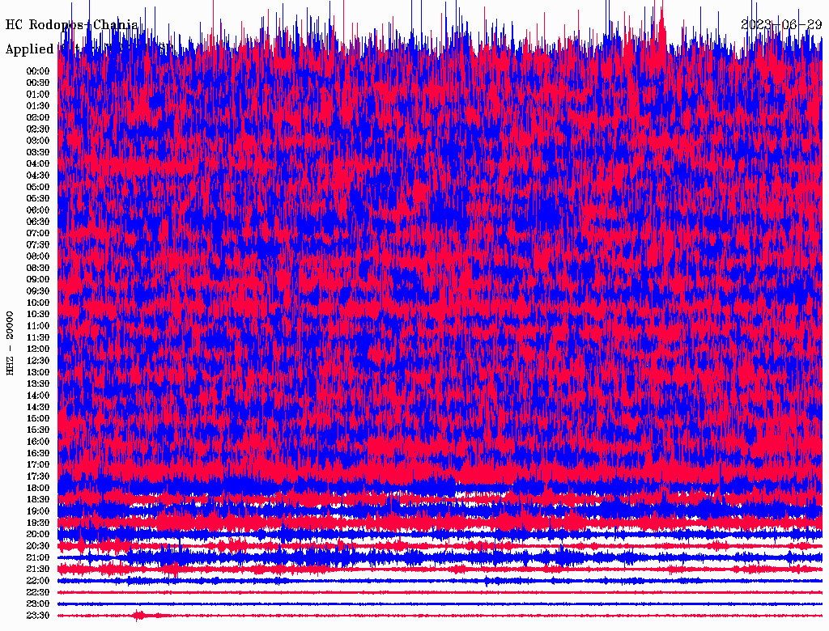Select the 17:30 time label

[38, 476]
